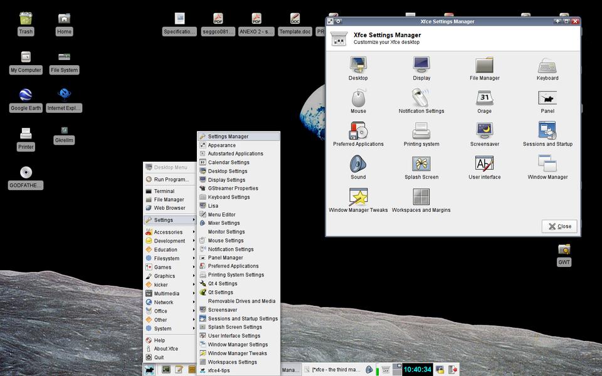Open the Window Manager Tweaks settings icon

click(x=358, y=197)
